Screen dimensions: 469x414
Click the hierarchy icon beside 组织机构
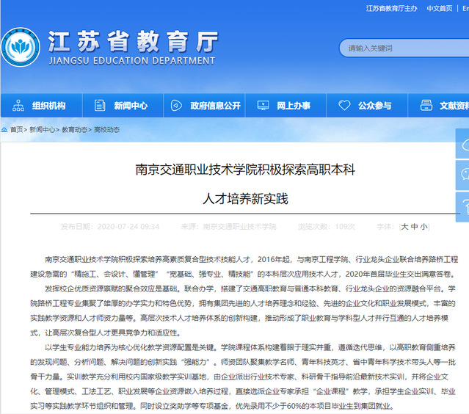(x=18, y=106)
